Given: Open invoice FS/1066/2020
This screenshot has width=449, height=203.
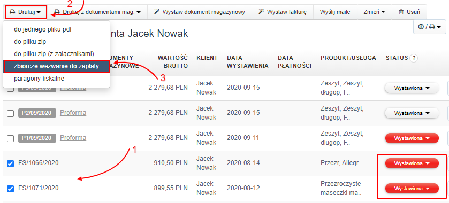Looking at the screenshot, I should click(39, 163).
